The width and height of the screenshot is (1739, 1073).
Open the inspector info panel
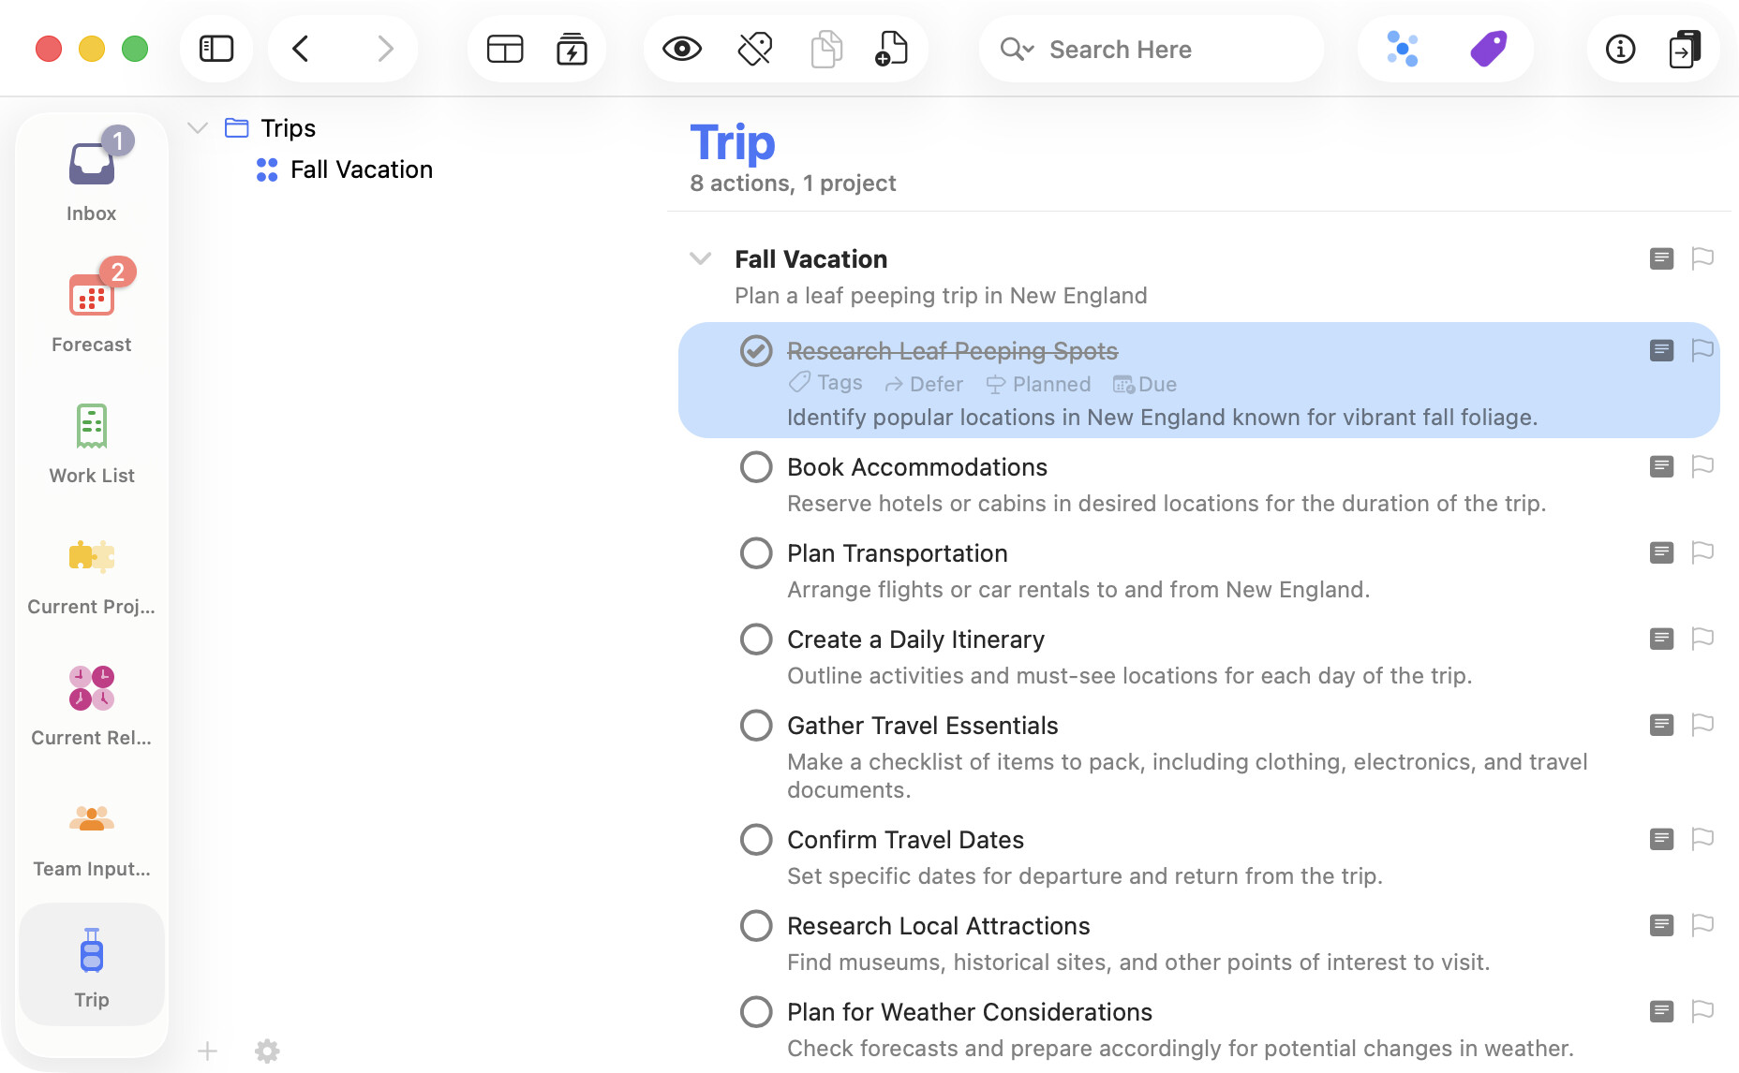[x=1620, y=49]
